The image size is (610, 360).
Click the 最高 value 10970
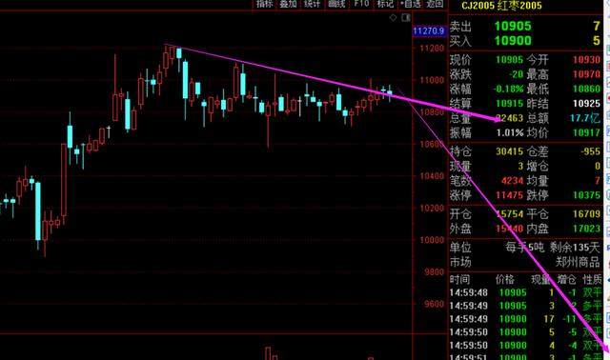pos(587,74)
